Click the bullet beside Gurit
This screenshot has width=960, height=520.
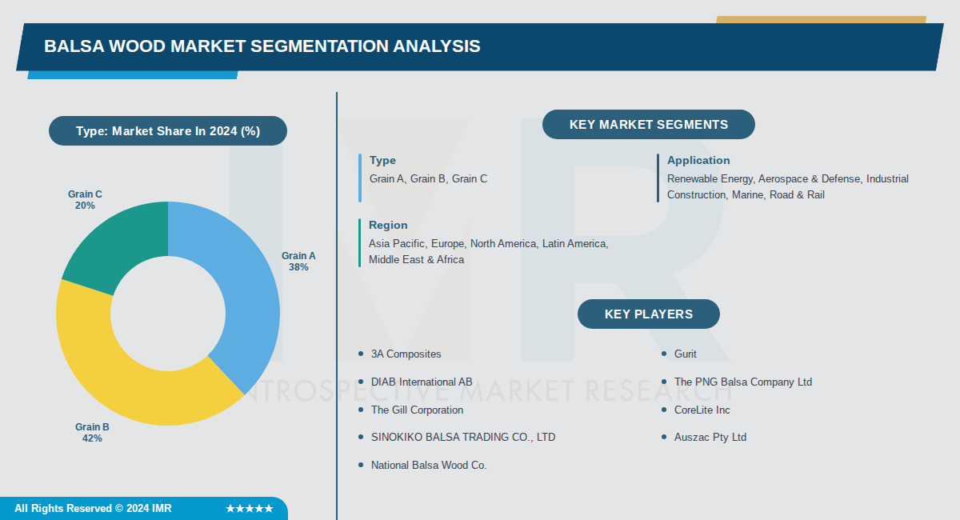(664, 354)
